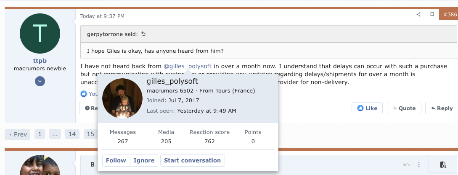
Task: Click the share post icon
Action: coord(418,15)
